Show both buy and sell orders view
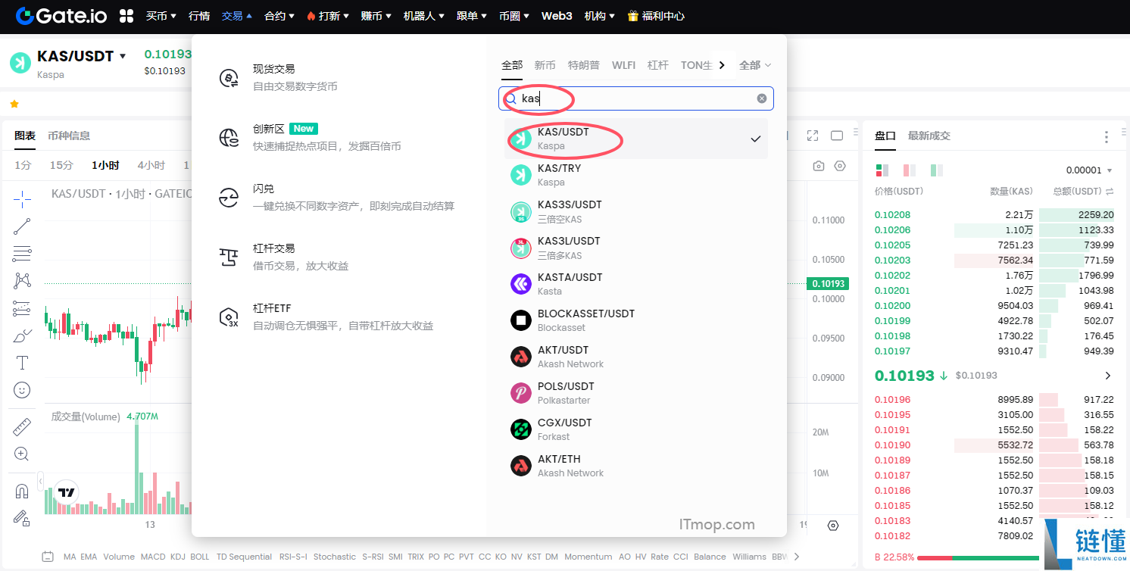The image size is (1130, 571). (882, 170)
